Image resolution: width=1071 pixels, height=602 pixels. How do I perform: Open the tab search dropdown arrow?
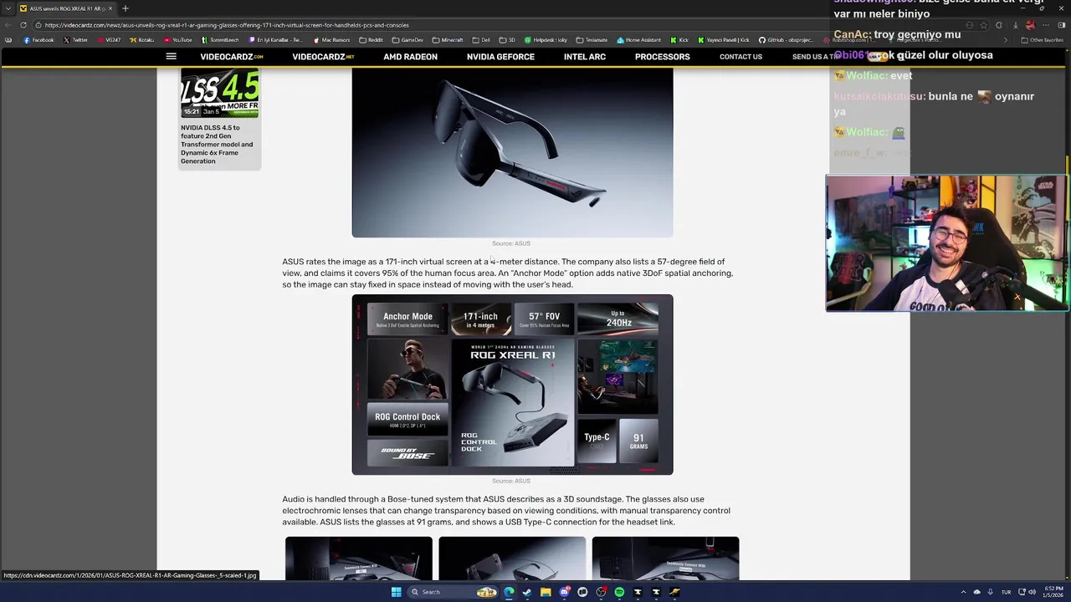[8, 8]
